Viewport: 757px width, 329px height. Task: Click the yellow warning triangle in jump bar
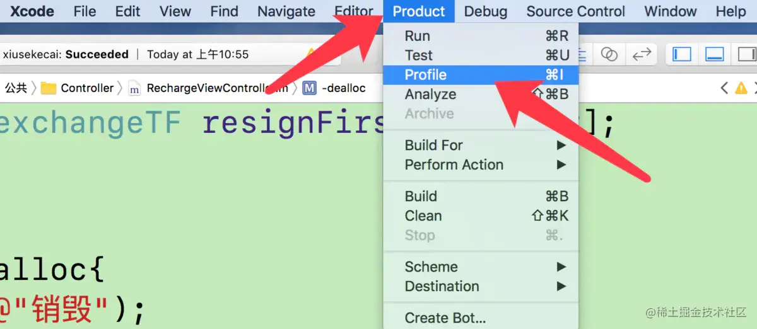coord(741,88)
